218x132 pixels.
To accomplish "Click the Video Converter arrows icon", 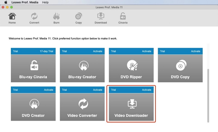I will click(x=83, y=104).
